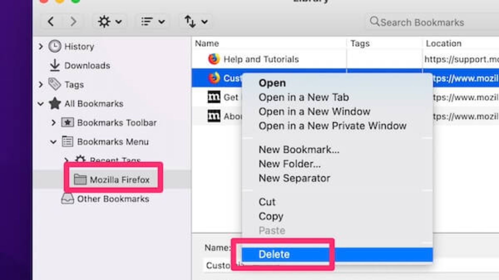Open the Import and Backup arrows menu
This screenshot has height=280, width=499.
196,22
